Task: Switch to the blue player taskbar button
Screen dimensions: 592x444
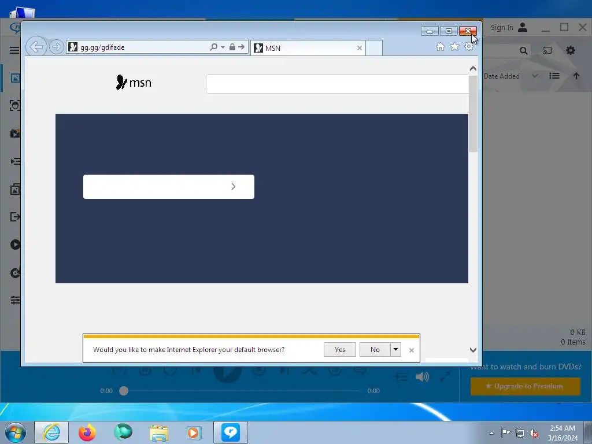Action: (231, 432)
